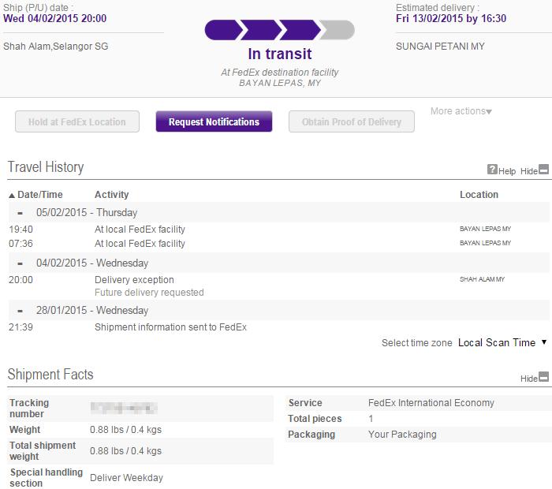Click the Future delivery requested text
The width and height of the screenshot is (552, 489).
[x=149, y=293]
